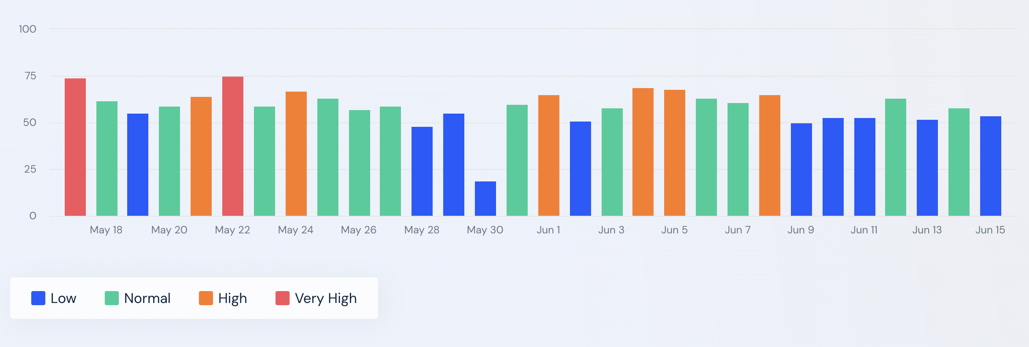
Task: Select the short blue May 30 bar
Action: coord(485,199)
